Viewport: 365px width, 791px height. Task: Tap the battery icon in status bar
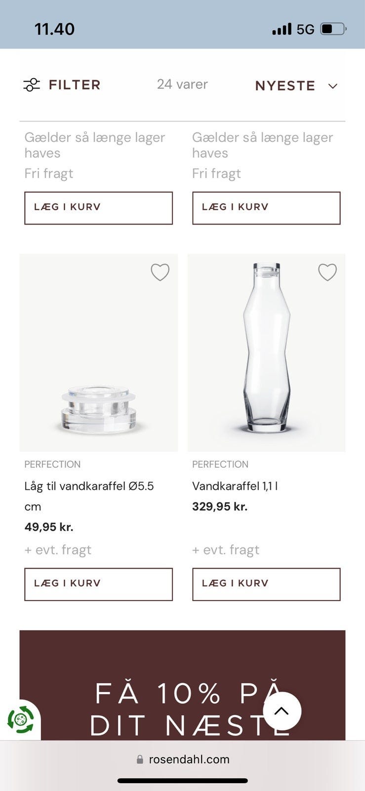(x=333, y=29)
